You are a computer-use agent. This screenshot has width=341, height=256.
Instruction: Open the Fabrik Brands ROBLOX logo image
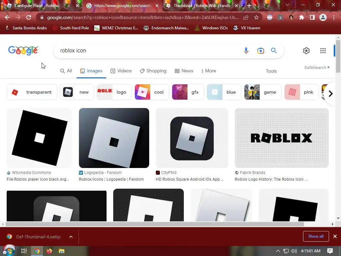pos(282,138)
